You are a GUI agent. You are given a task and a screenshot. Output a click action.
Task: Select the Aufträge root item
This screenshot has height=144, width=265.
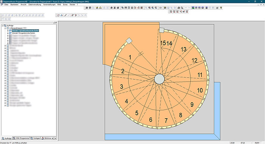point(10,25)
